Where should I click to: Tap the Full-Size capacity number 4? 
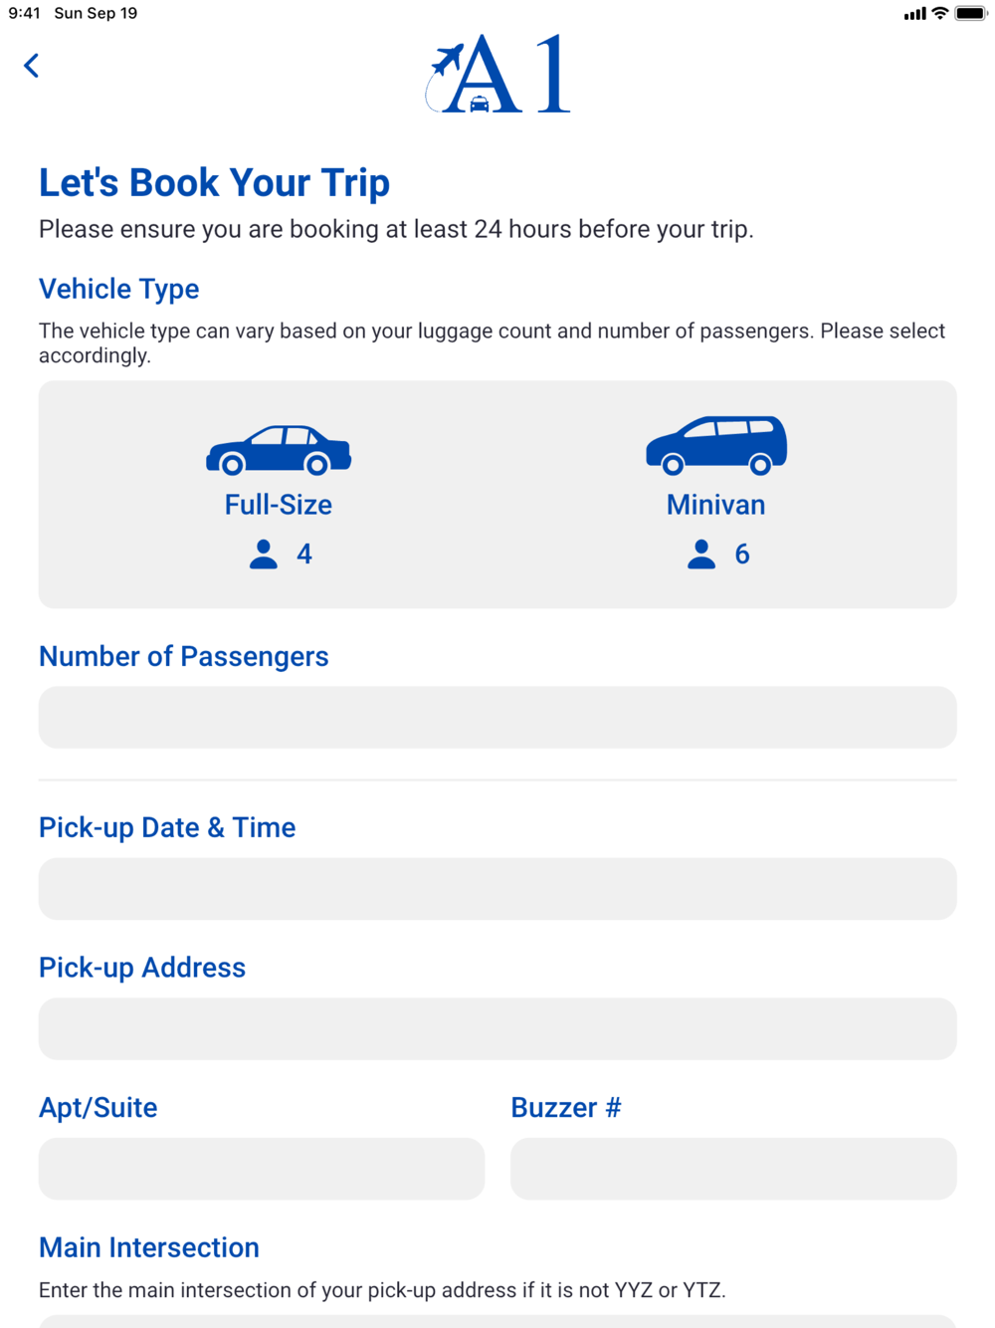tap(304, 554)
